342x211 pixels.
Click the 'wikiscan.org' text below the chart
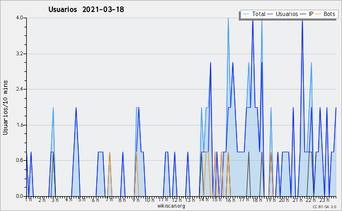[171, 206]
